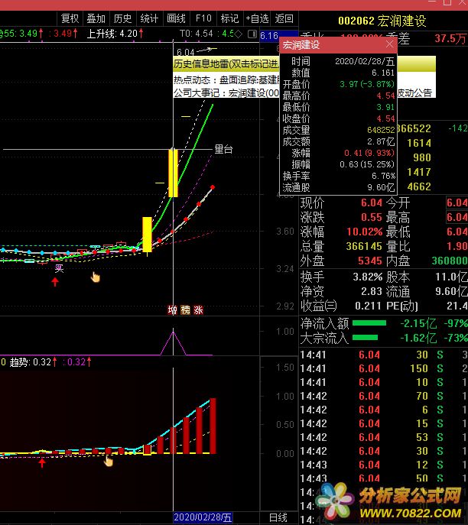Click the 榜 event marker icon

[185, 310]
